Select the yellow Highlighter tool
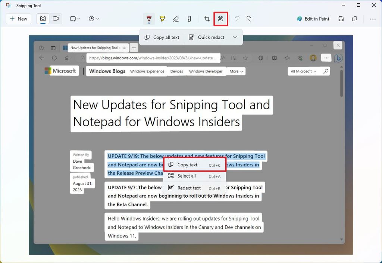The image size is (382, 263). [x=162, y=19]
